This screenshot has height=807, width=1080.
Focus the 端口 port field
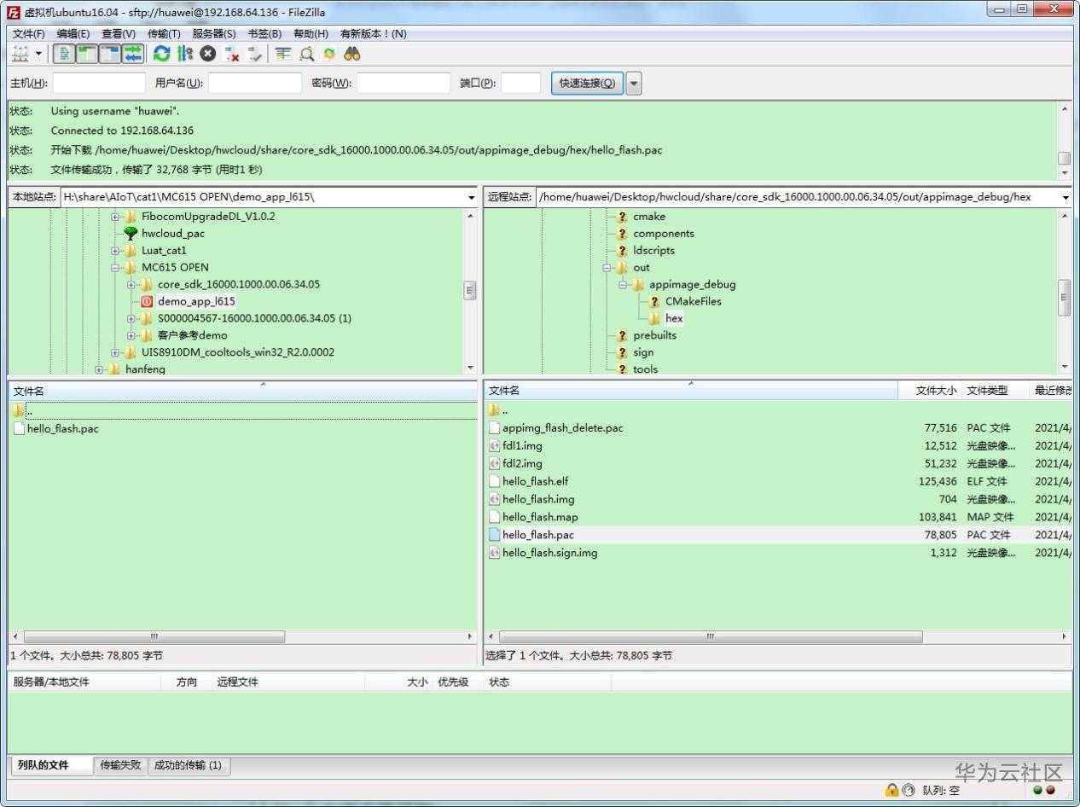520,83
